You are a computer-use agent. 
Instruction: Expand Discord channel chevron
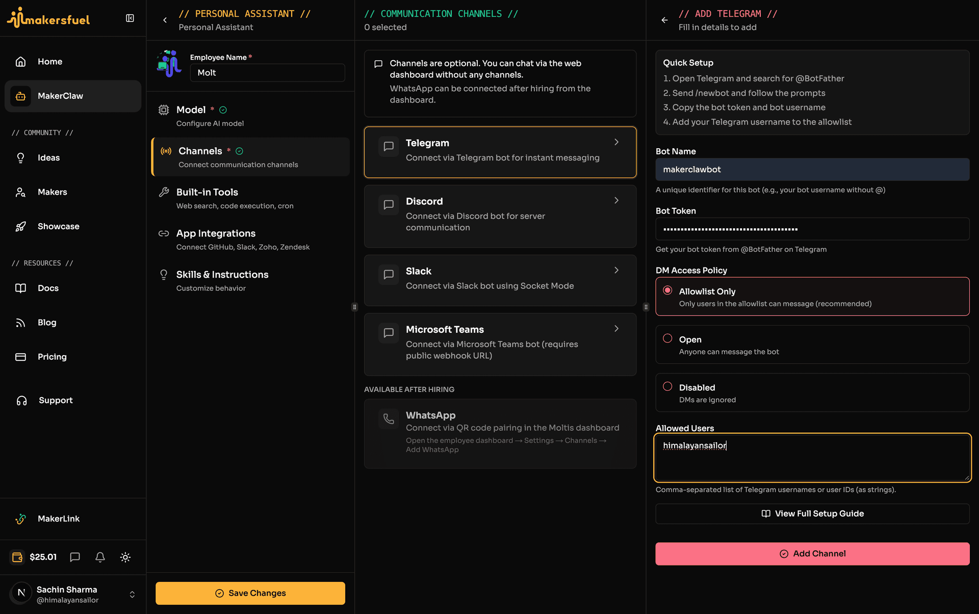616,200
